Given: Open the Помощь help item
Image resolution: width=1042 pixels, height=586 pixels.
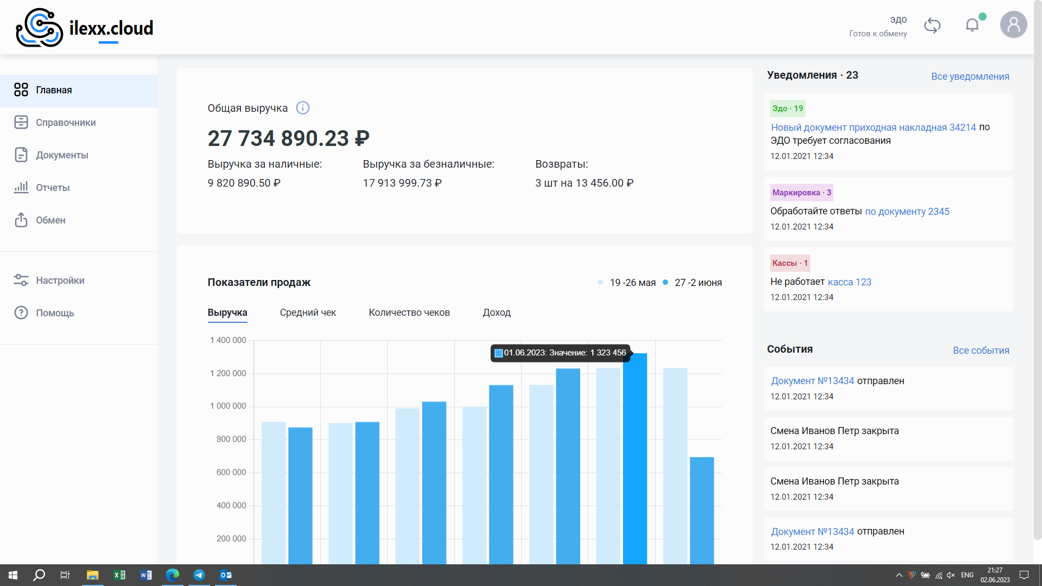Looking at the screenshot, I should (55, 313).
